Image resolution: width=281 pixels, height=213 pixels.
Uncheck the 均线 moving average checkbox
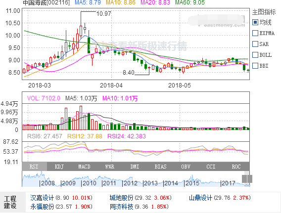click(255, 22)
